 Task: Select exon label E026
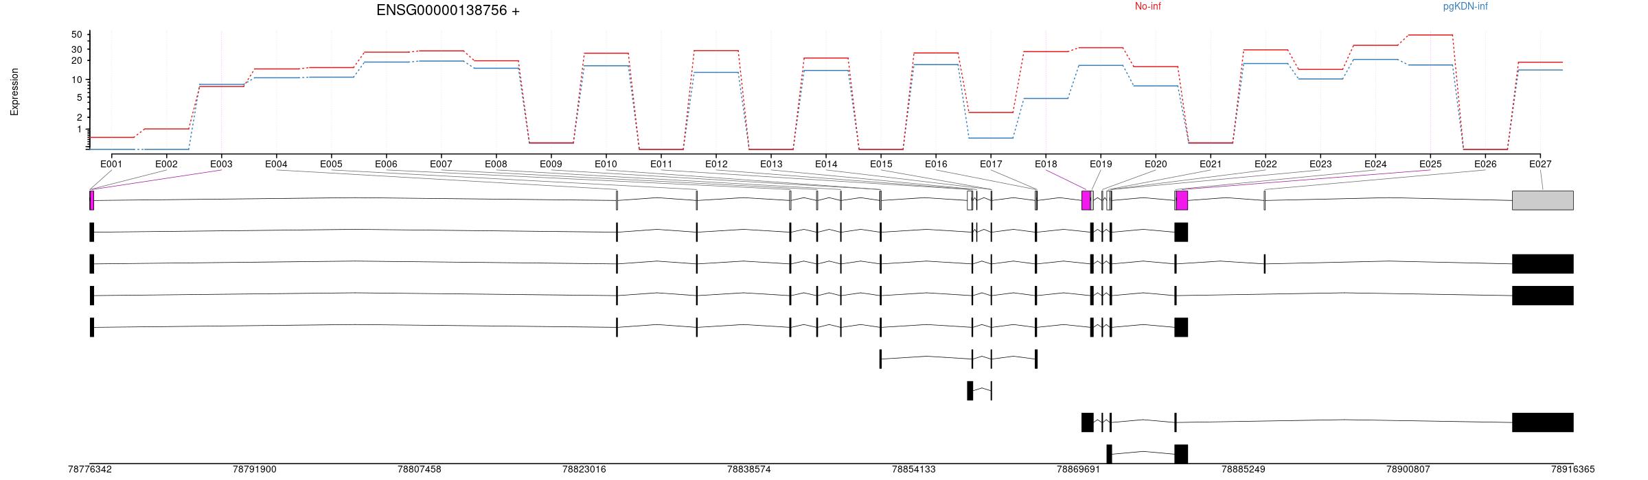(x=1485, y=164)
